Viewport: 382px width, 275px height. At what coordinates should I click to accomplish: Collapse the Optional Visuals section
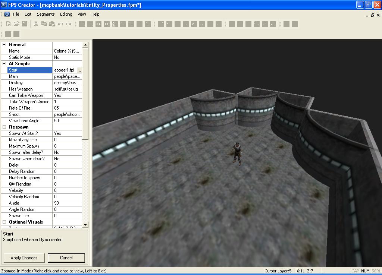[x=4, y=222]
